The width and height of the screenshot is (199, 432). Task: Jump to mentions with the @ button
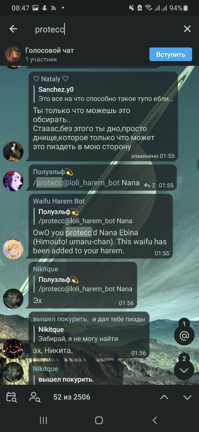[184, 335]
